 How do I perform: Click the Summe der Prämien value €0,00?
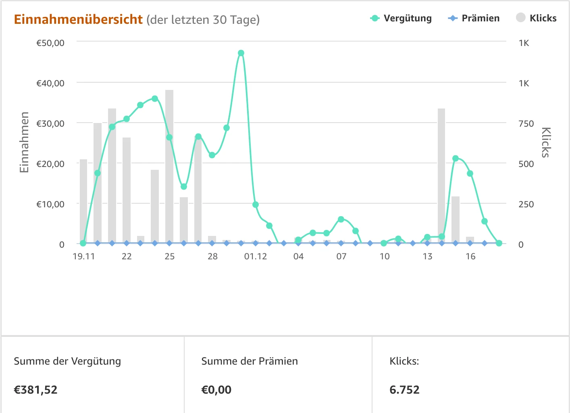pos(216,390)
